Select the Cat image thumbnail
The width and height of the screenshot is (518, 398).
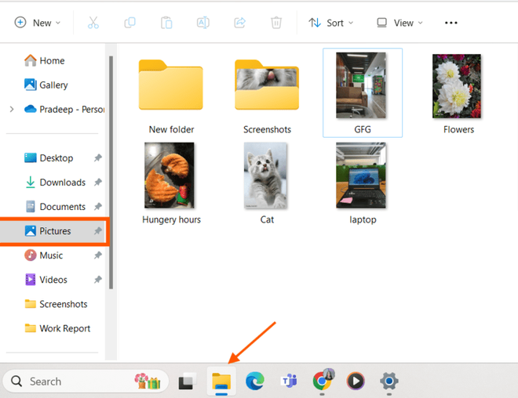265,175
